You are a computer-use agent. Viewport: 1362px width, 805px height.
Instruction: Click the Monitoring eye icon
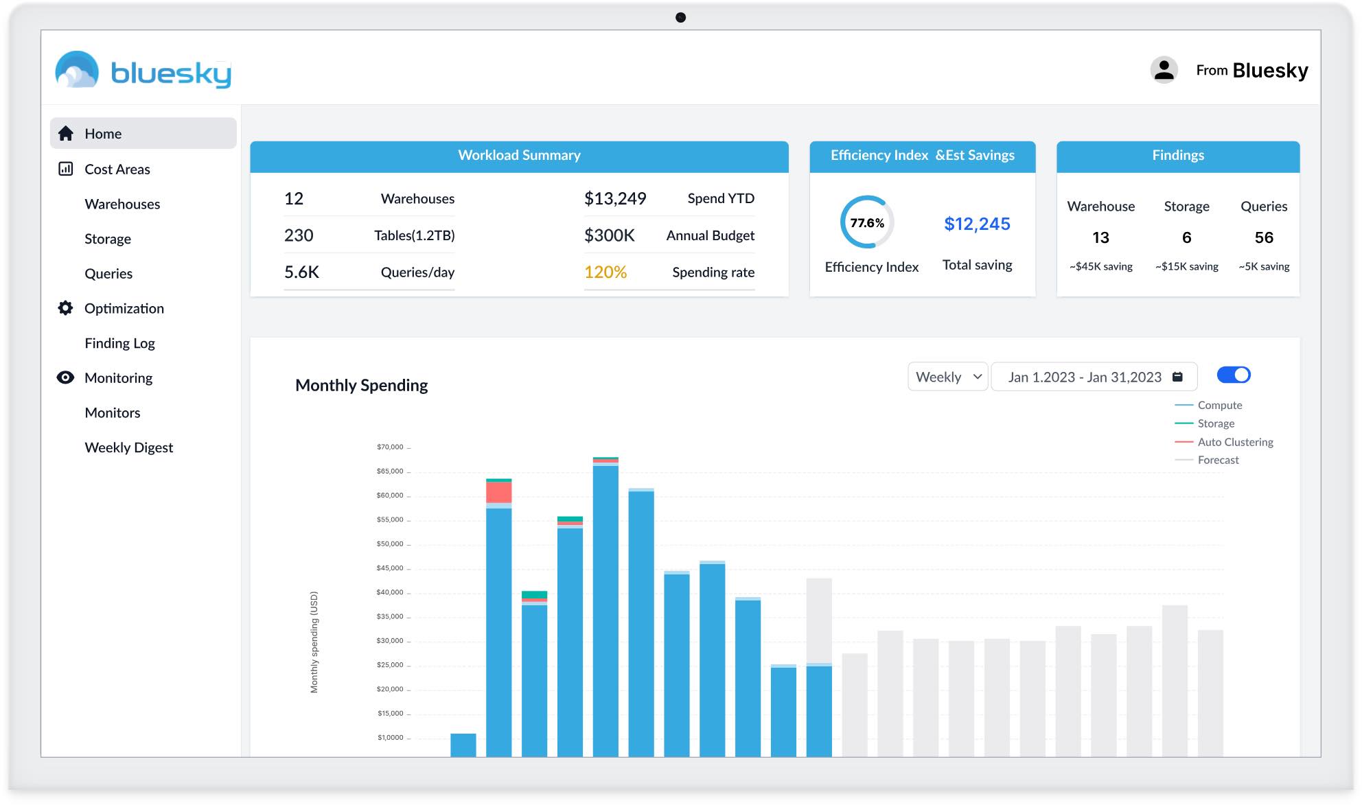click(66, 377)
